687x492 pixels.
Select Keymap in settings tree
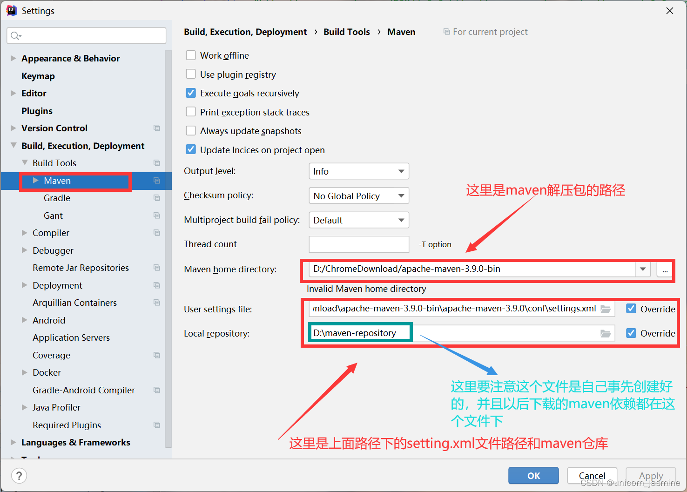[38, 76]
